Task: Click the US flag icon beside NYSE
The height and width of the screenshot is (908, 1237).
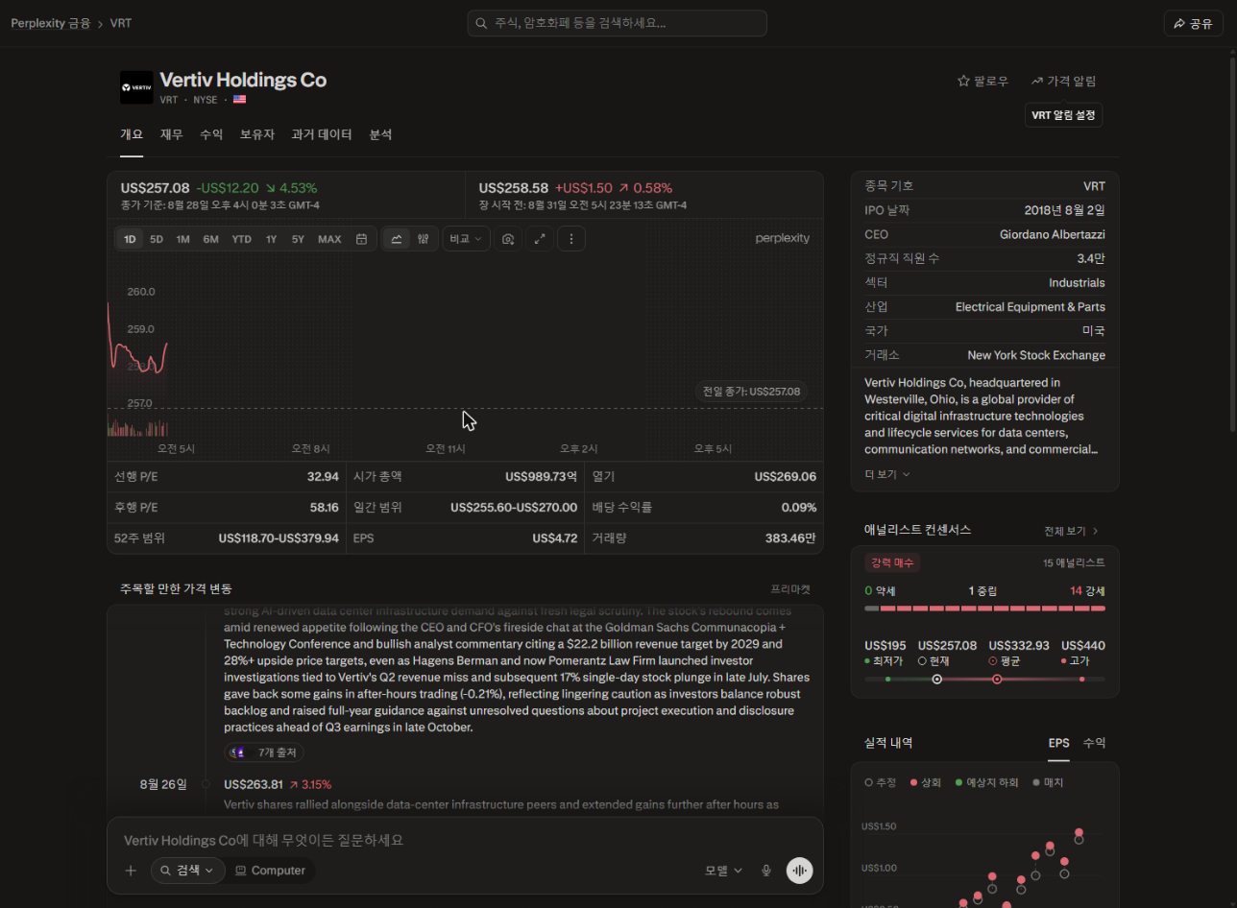Action: 239,99
